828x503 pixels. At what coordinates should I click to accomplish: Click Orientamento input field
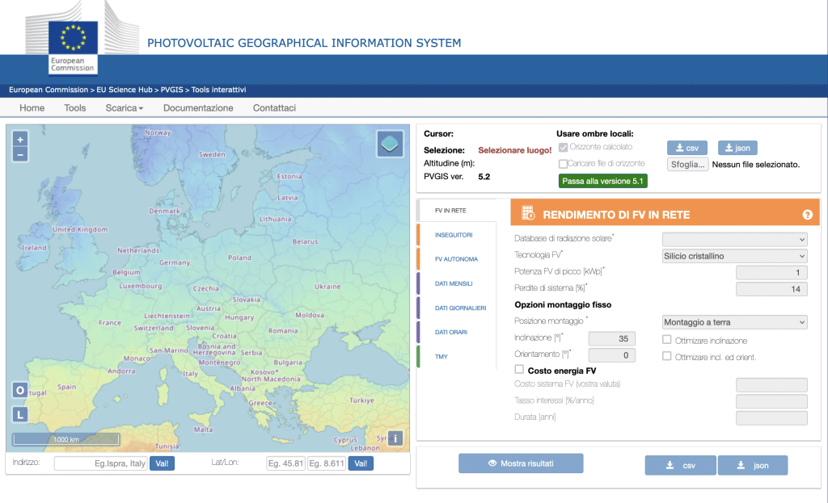pyautogui.click(x=612, y=354)
